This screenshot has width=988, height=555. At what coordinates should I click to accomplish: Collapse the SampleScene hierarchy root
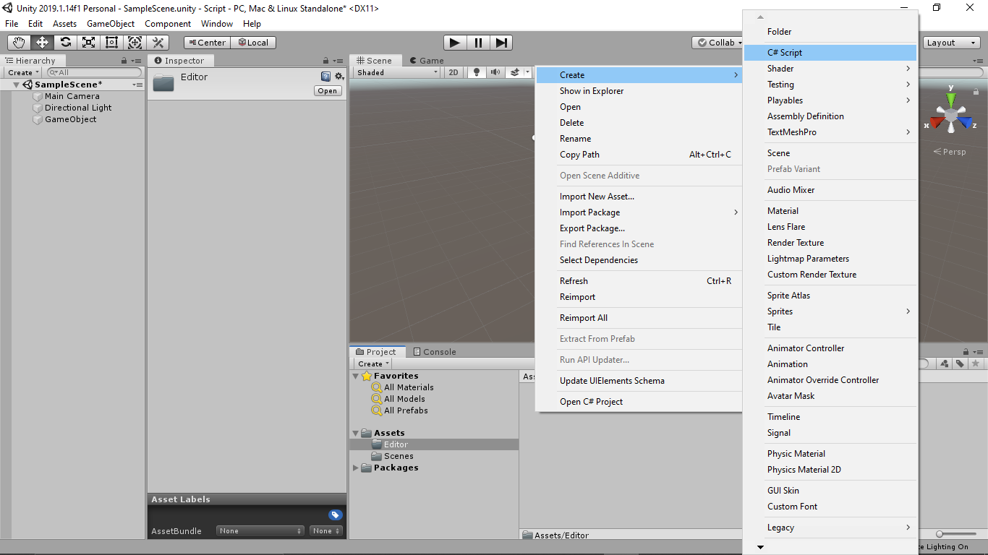click(16, 85)
